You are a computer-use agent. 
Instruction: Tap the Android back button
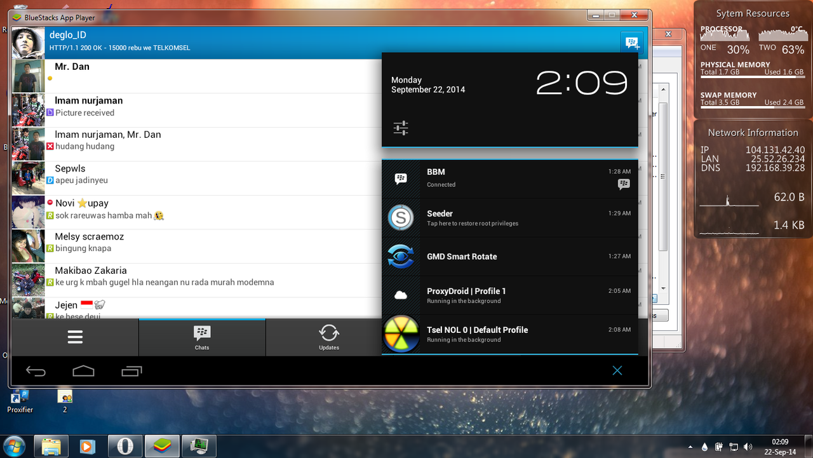click(36, 371)
